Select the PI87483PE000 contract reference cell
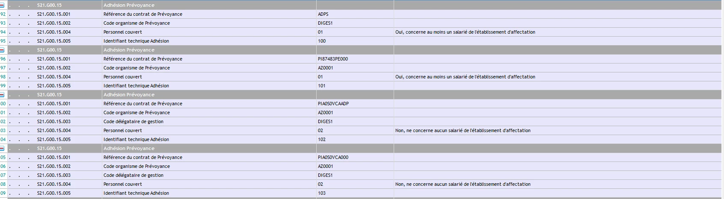The image size is (724, 199). (x=355, y=59)
